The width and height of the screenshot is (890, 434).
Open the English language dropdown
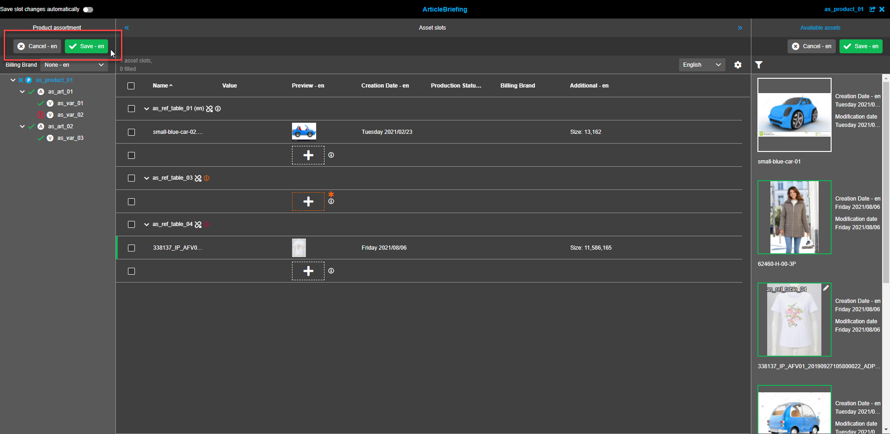[701, 65]
